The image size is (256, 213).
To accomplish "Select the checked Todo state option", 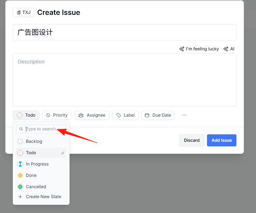I will [41, 153].
